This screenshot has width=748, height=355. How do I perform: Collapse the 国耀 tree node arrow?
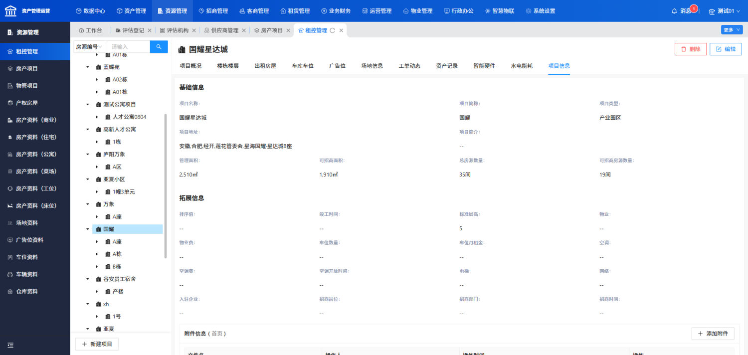coord(87,229)
